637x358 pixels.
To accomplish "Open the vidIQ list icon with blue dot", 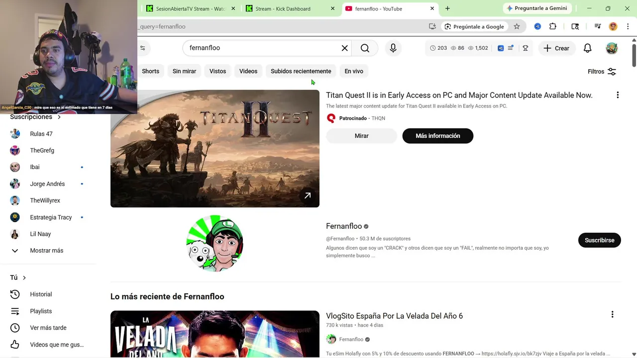I will (511, 48).
